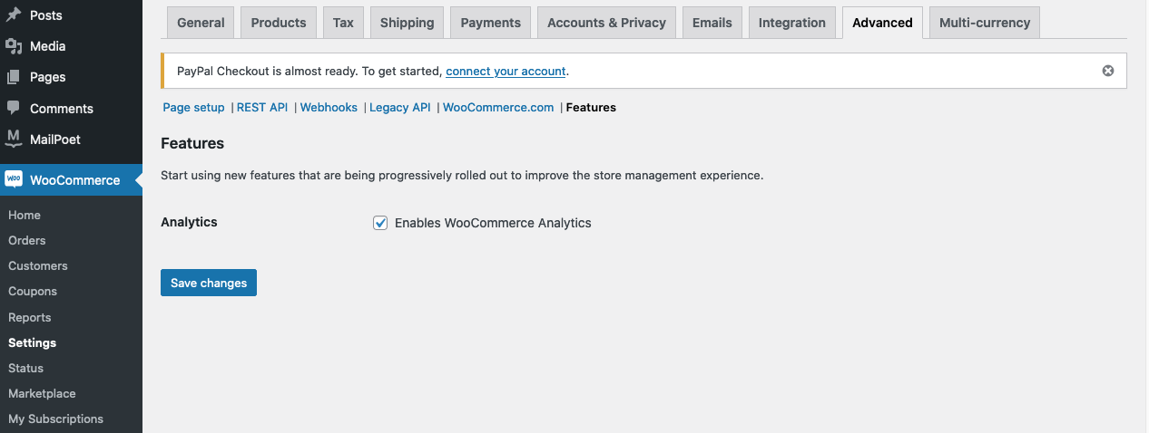Open Page setup subsection link
Screen dimensions: 1149x433
(193, 107)
